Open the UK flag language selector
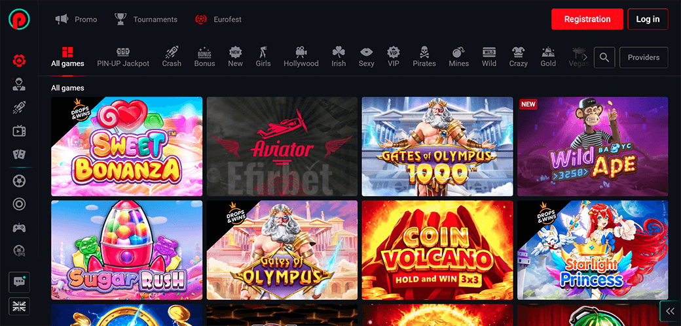Screen dimensions: 681x326 [x=19, y=306]
